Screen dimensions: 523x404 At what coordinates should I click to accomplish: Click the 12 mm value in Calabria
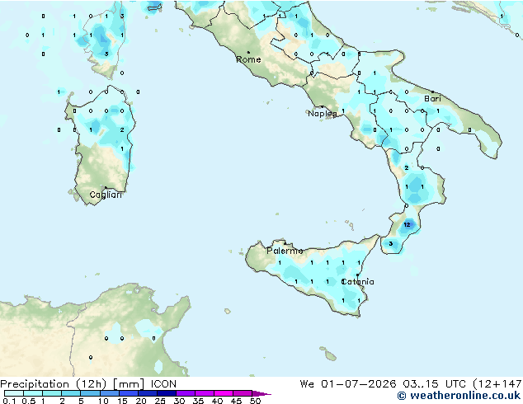(x=407, y=224)
